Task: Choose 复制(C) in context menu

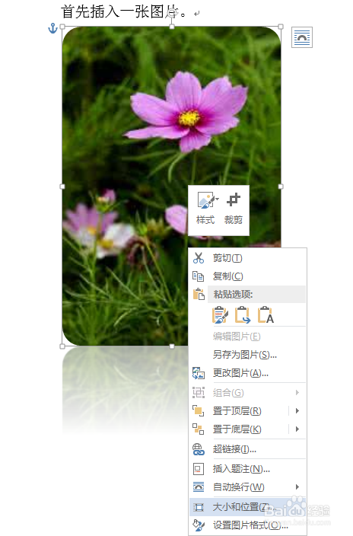Action: (248, 276)
